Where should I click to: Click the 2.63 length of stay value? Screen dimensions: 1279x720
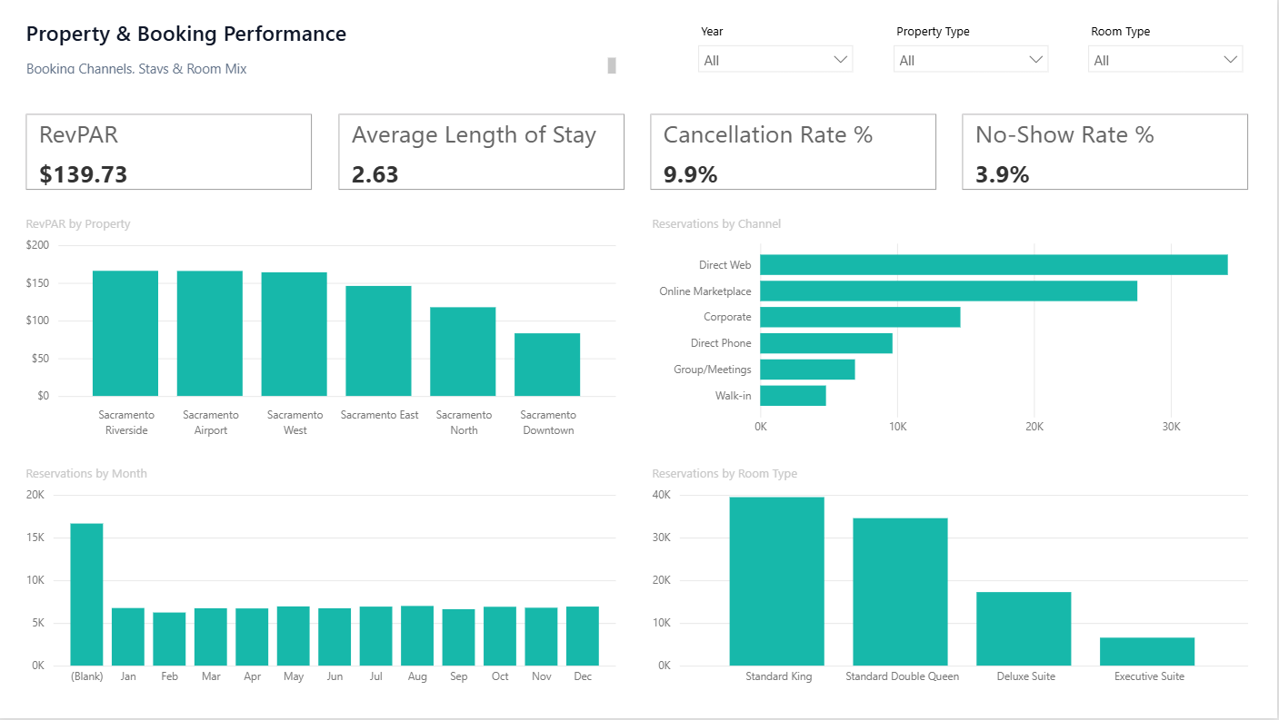[x=375, y=174]
